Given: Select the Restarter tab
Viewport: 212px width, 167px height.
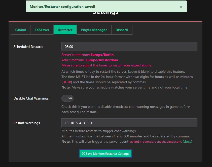Looking at the screenshot, I should click(65, 30).
